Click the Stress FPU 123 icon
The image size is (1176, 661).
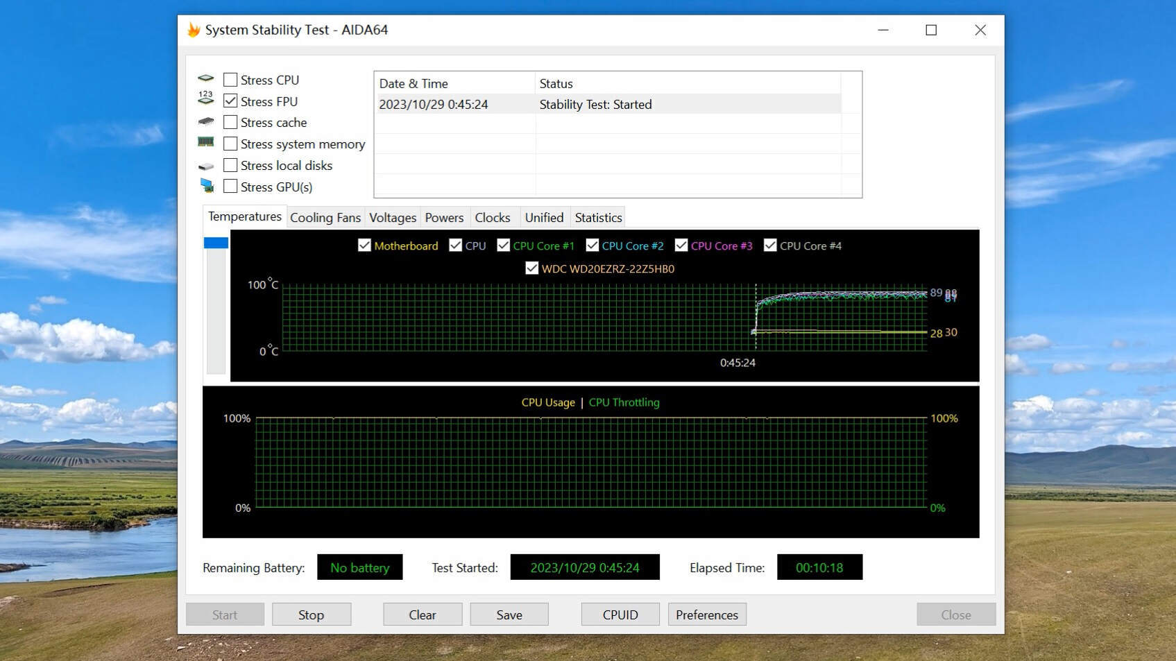[x=205, y=98]
